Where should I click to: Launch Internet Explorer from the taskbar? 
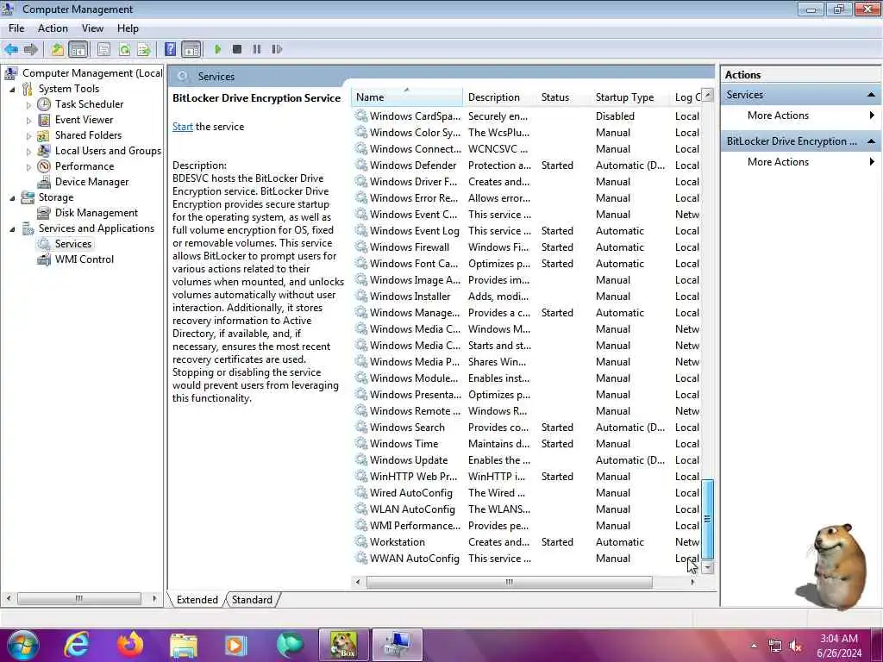pyautogui.click(x=77, y=645)
